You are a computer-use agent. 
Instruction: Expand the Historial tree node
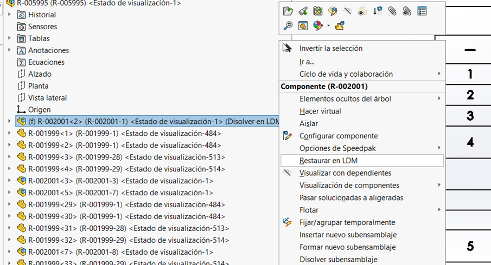click(x=9, y=15)
